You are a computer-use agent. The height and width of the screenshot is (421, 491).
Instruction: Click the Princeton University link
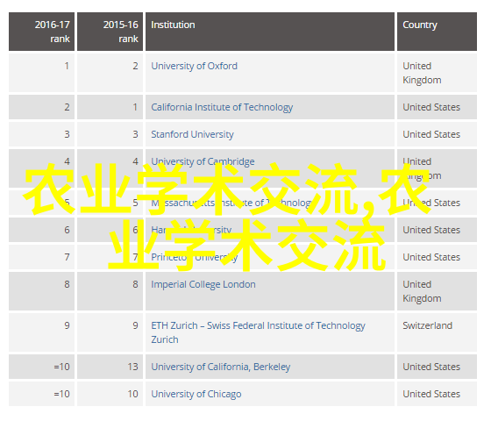click(194, 258)
